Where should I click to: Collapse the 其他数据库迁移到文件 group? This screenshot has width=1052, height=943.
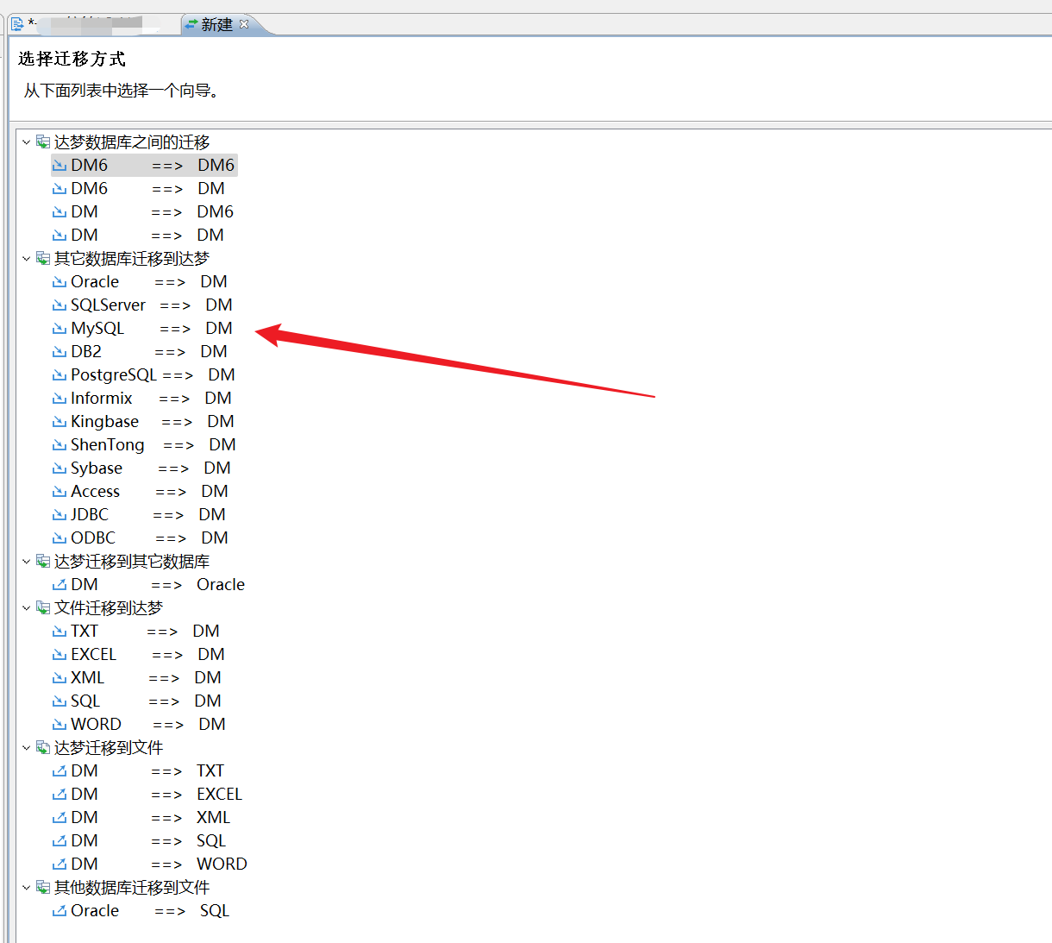[26, 887]
